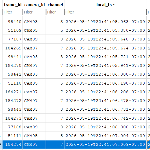Select cell with frame_id 51109
Viewport: 150px width, 150px height.
[x=13, y=30]
